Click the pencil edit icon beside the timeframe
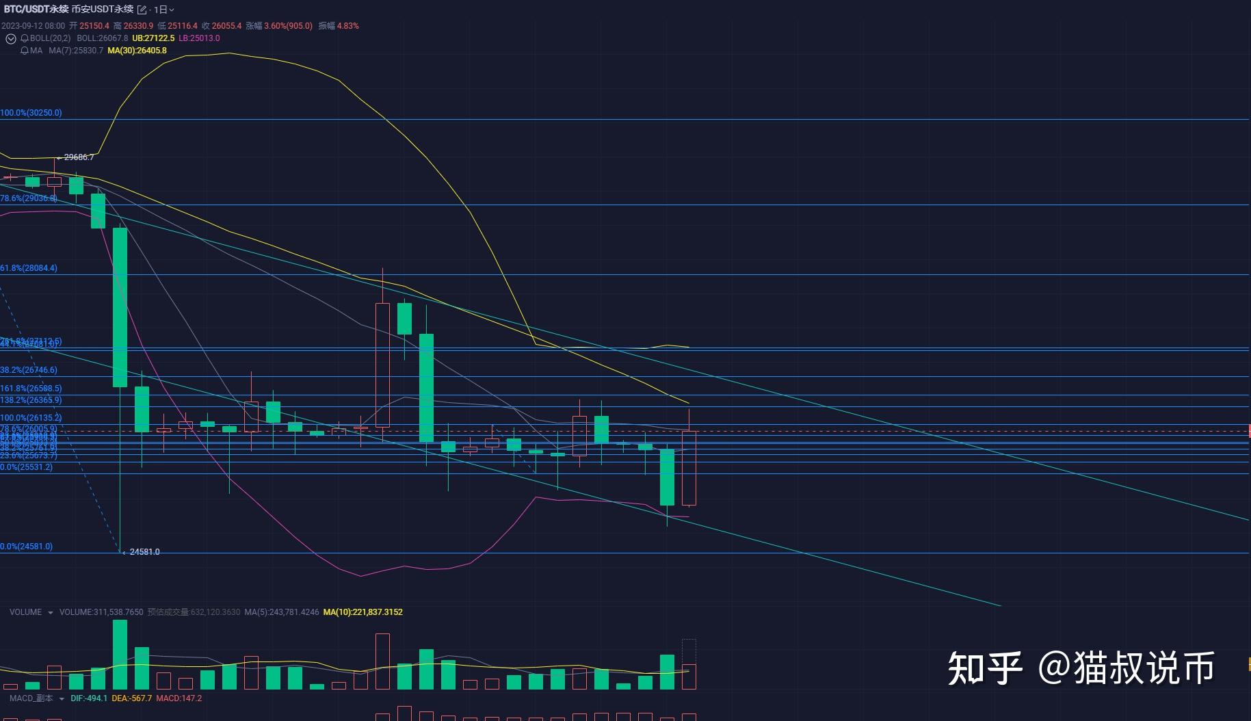The height and width of the screenshot is (721, 1251). point(141,10)
